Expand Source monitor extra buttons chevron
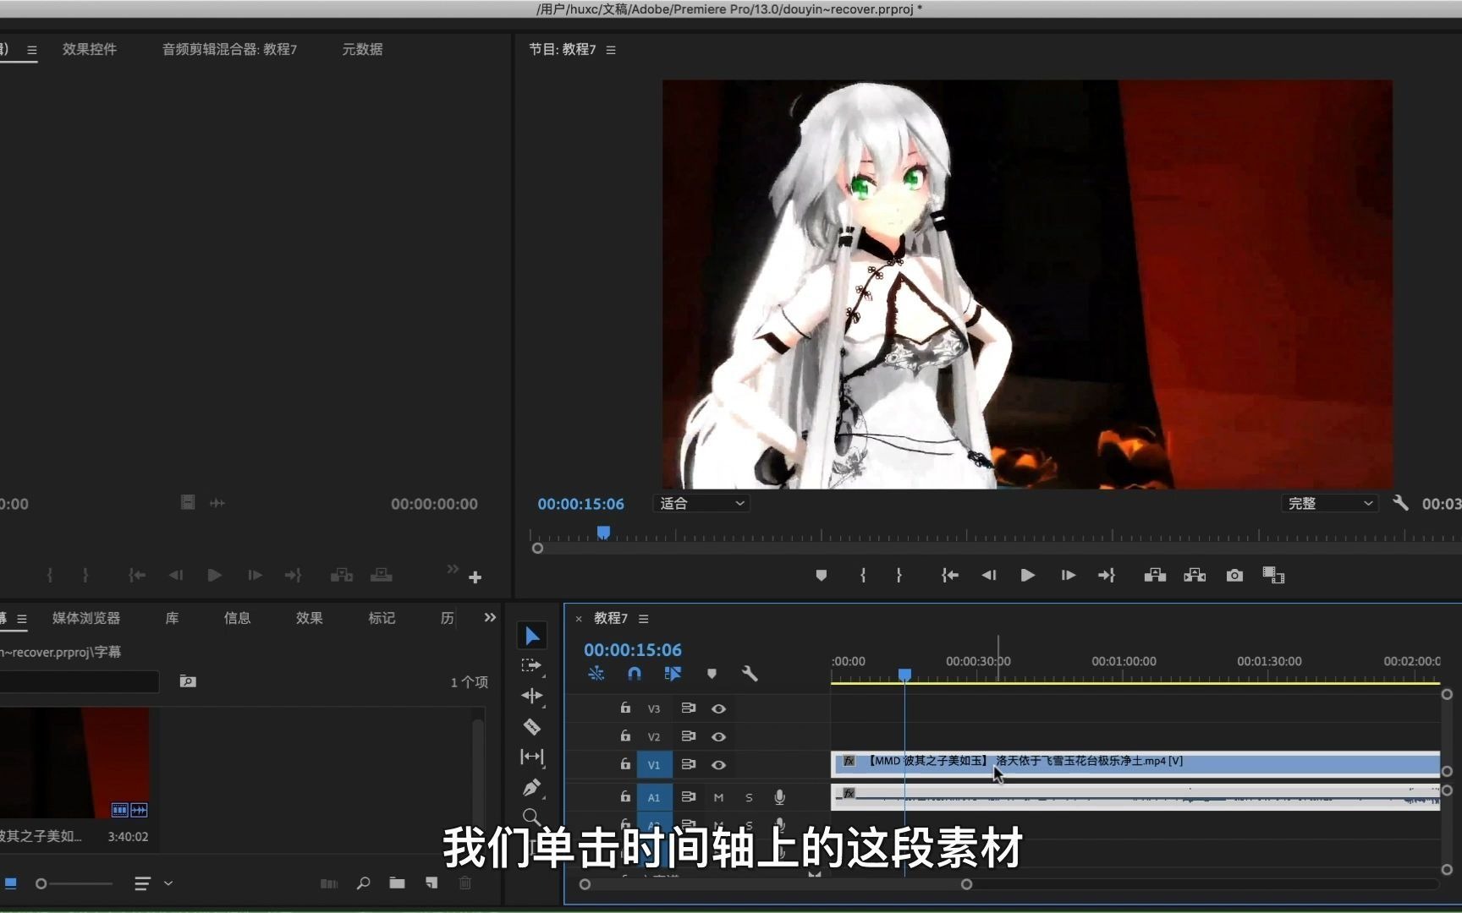Screen dimensions: 1462x913 453,569
